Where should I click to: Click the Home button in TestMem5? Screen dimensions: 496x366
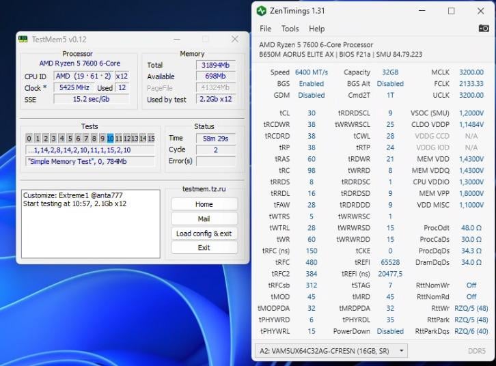point(204,204)
